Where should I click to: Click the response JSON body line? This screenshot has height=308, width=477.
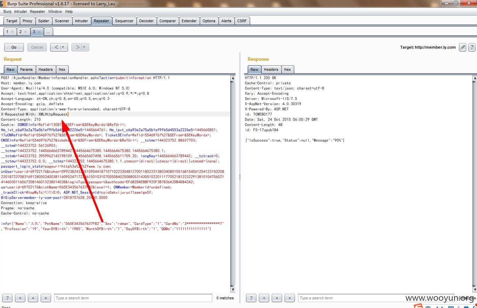(295, 140)
